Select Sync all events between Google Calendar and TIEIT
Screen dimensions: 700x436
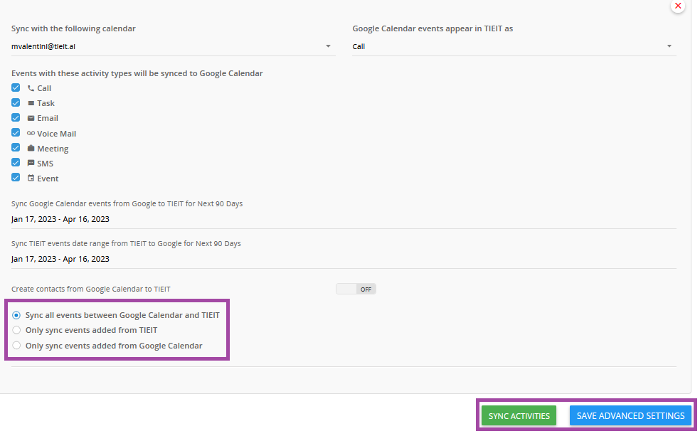click(x=16, y=316)
